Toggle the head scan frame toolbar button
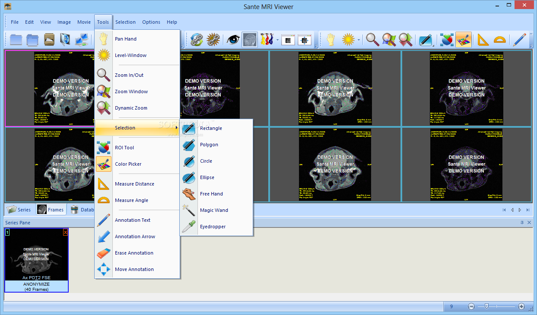 tap(250, 40)
